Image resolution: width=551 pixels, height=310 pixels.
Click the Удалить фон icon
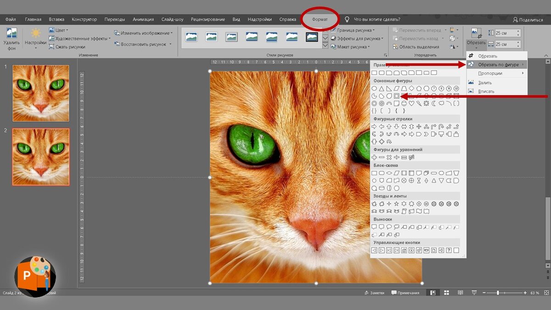(x=11, y=33)
